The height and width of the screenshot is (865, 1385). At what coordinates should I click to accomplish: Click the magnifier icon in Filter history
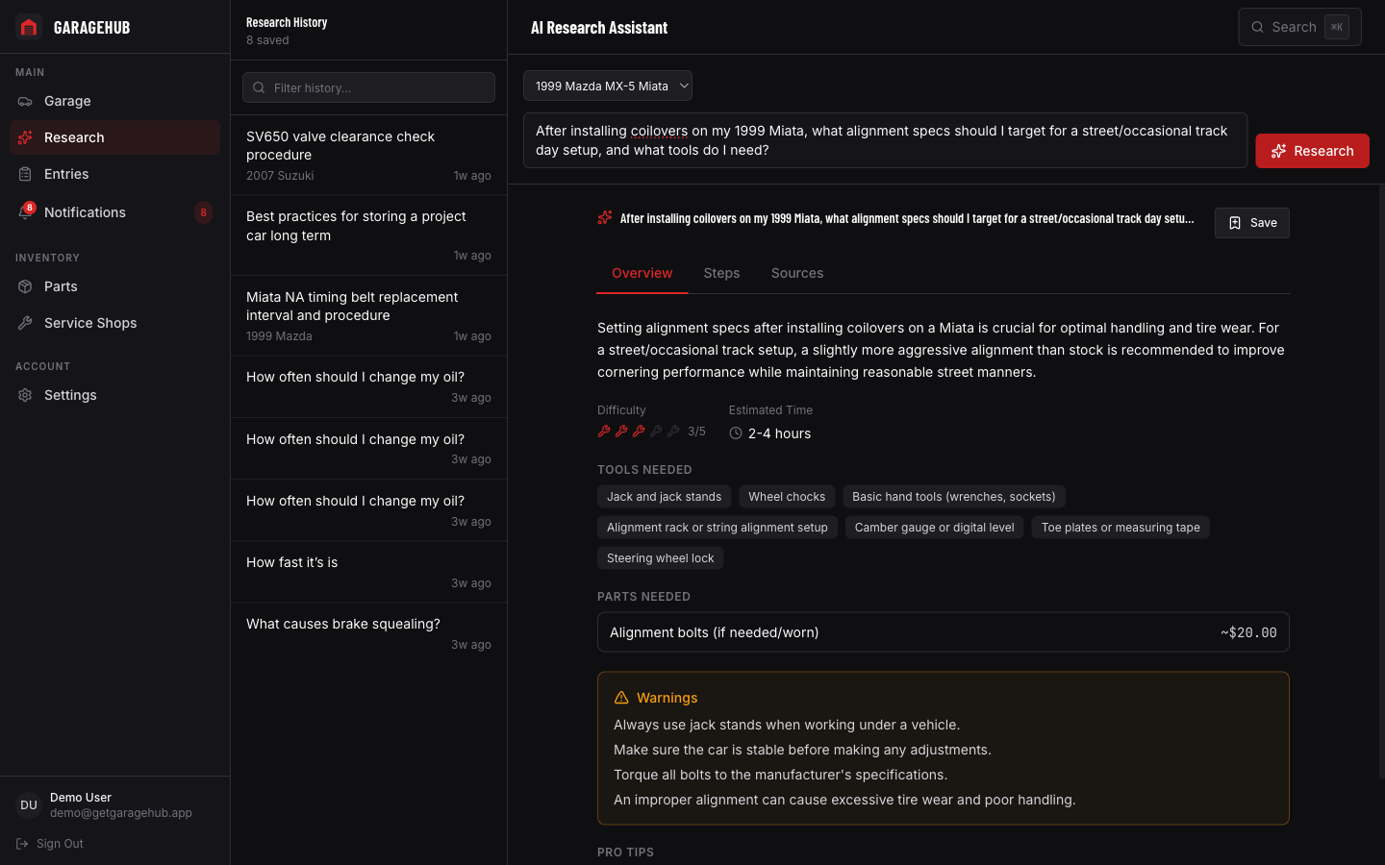click(x=259, y=87)
